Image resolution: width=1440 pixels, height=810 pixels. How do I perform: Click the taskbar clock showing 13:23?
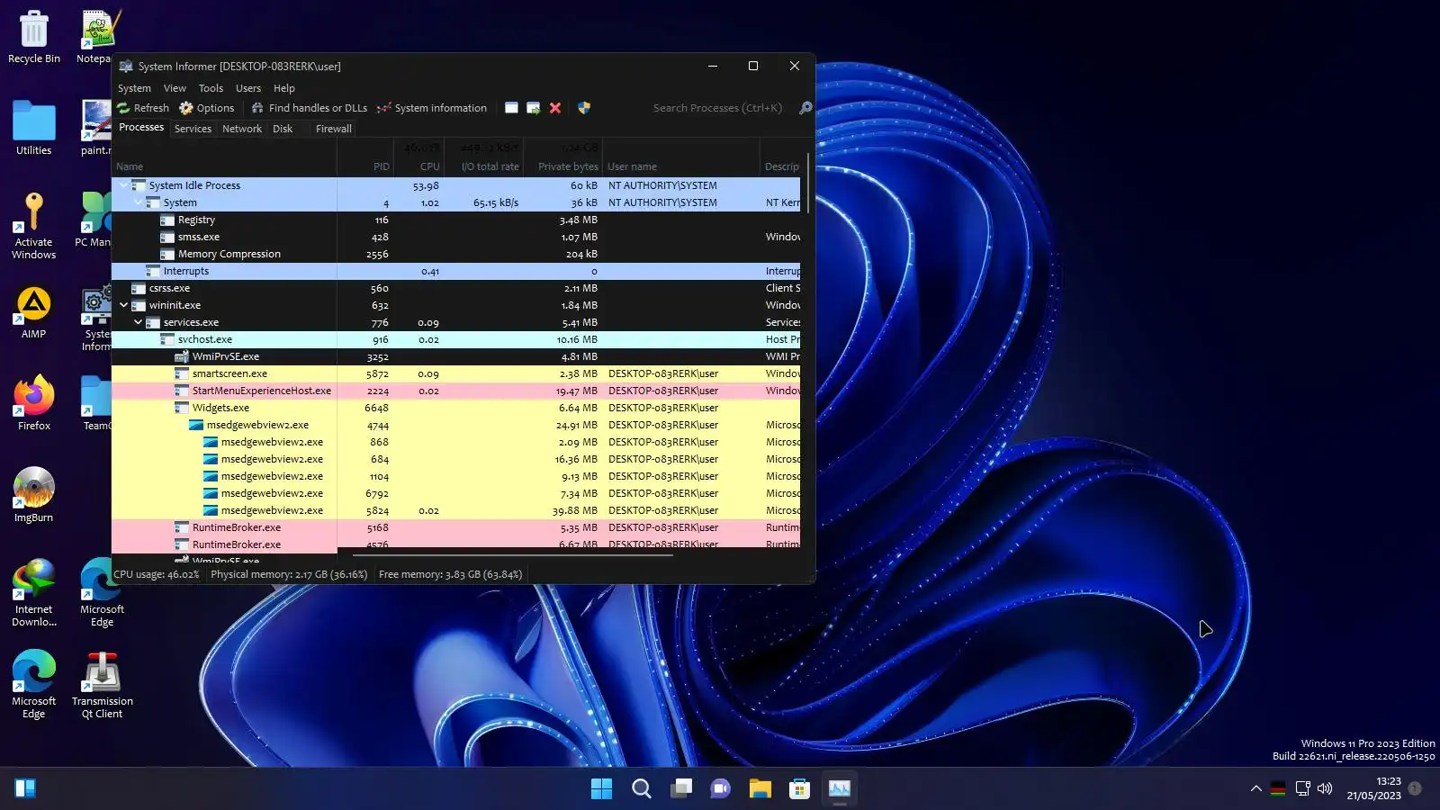[x=1373, y=788]
